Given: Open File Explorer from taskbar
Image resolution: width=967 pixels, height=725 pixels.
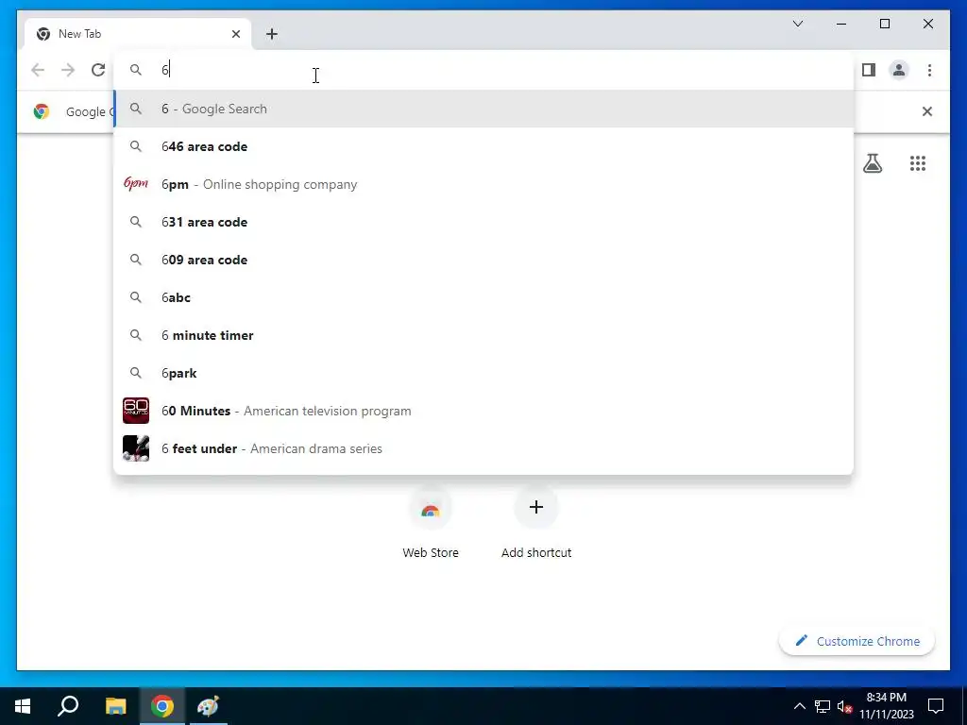Looking at the screenshot, I should click(x=115, y=706).
